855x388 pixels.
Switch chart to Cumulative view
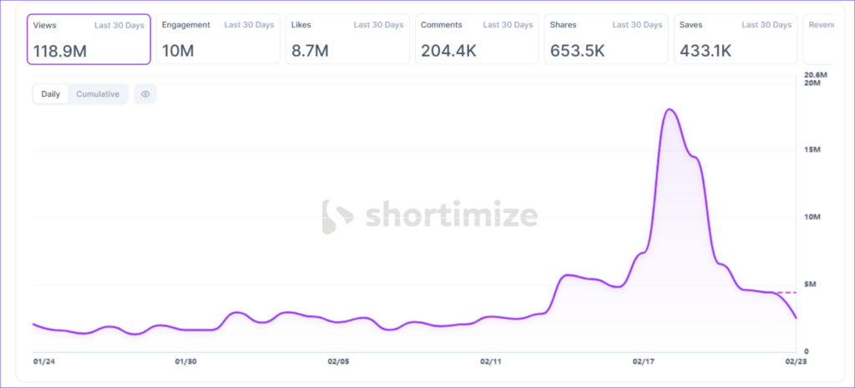98,94
